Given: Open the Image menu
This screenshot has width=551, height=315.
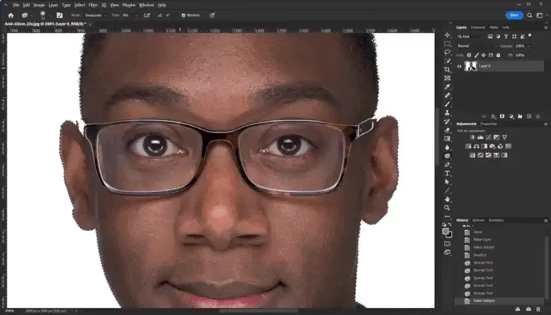Looking at the screenshot, I should pyautogui.click(x=39, y=5).
